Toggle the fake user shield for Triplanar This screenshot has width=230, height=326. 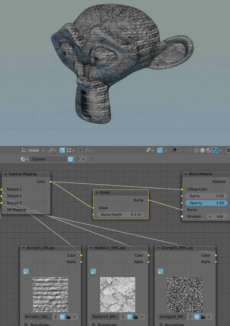70,159
